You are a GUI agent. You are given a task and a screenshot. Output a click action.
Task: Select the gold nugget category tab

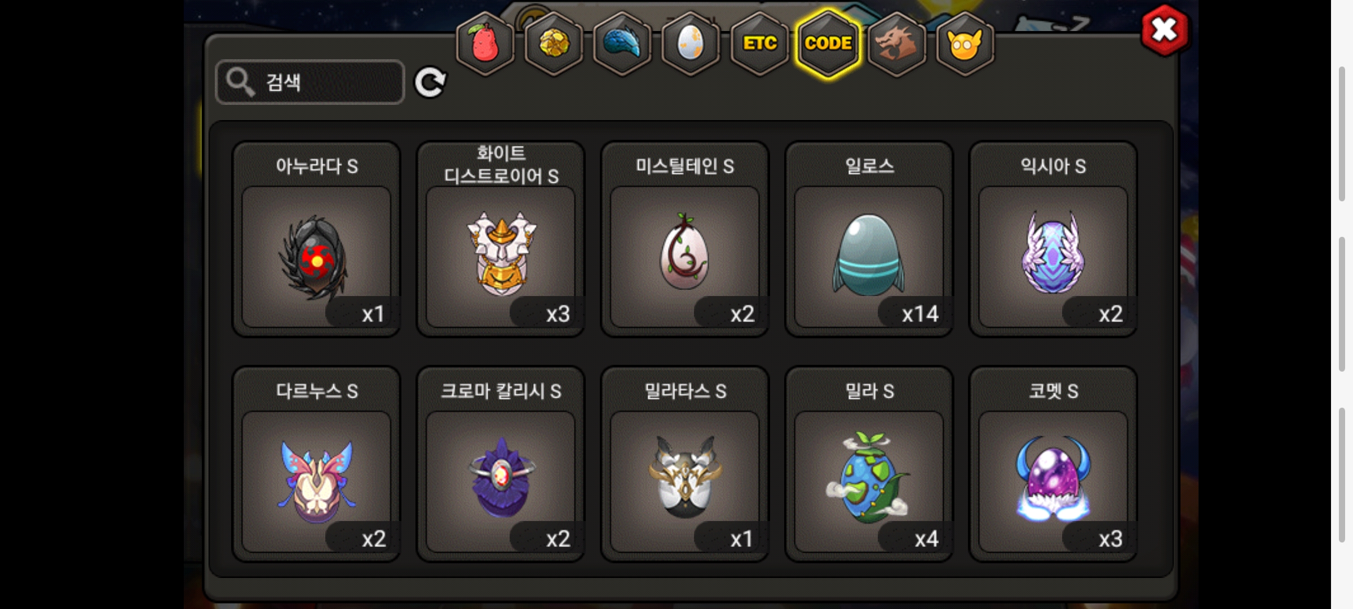(554, 43)
